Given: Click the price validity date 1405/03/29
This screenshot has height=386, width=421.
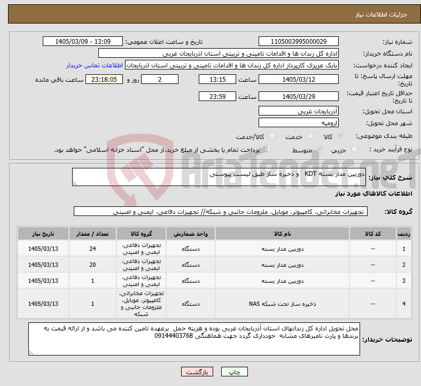Looking at the screenshot, I should coord(298,96).
